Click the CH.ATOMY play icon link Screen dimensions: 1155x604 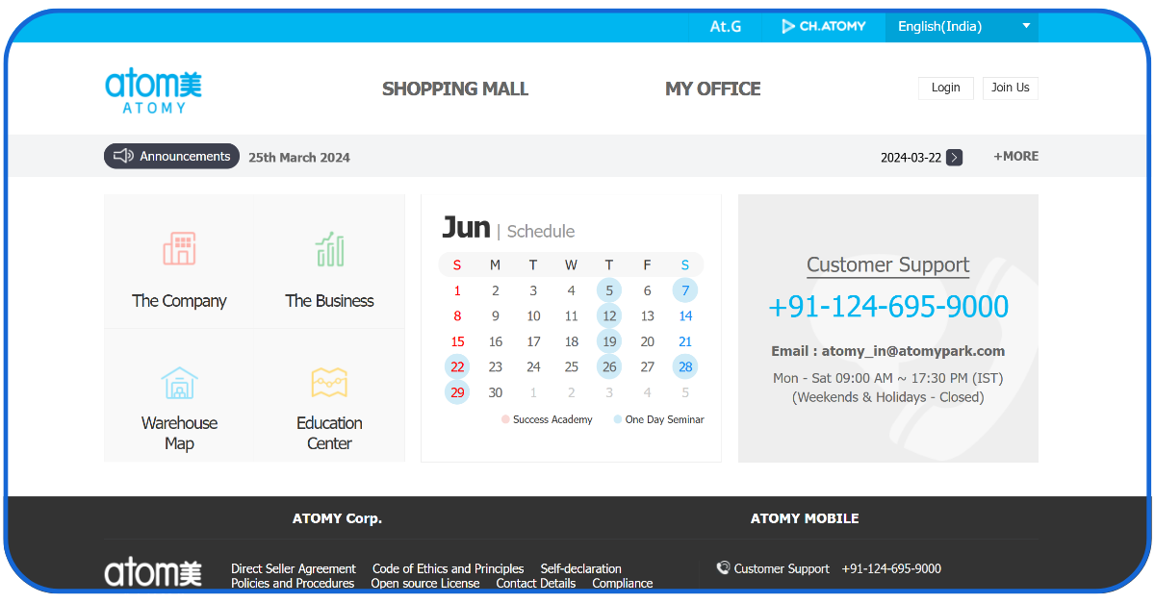click(824, 27)
